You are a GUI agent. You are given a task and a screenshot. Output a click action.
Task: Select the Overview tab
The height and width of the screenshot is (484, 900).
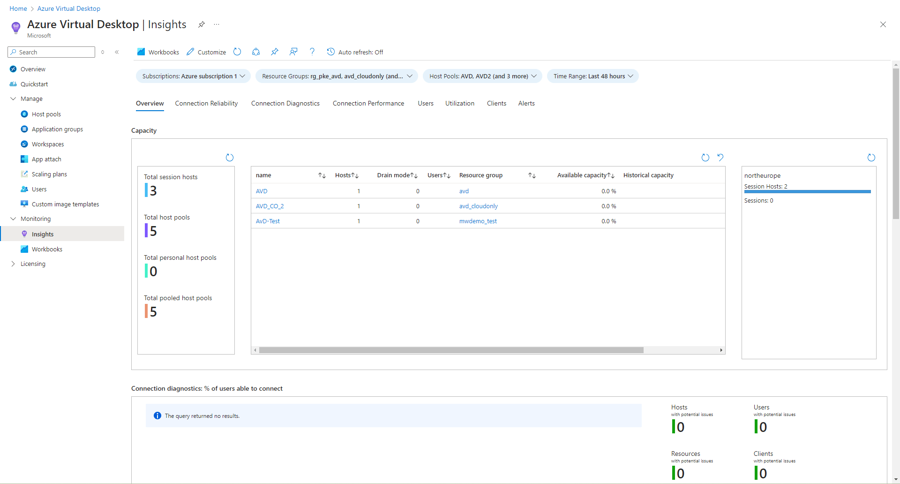coord(150,104)
